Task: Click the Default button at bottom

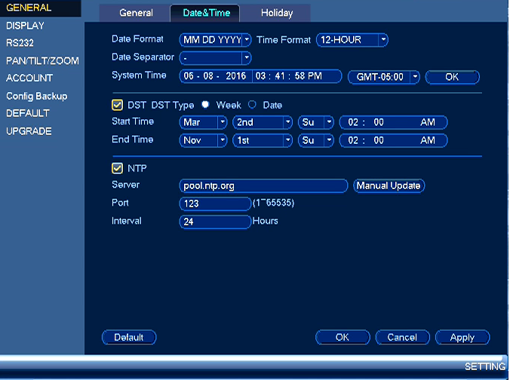Action: 129,338
